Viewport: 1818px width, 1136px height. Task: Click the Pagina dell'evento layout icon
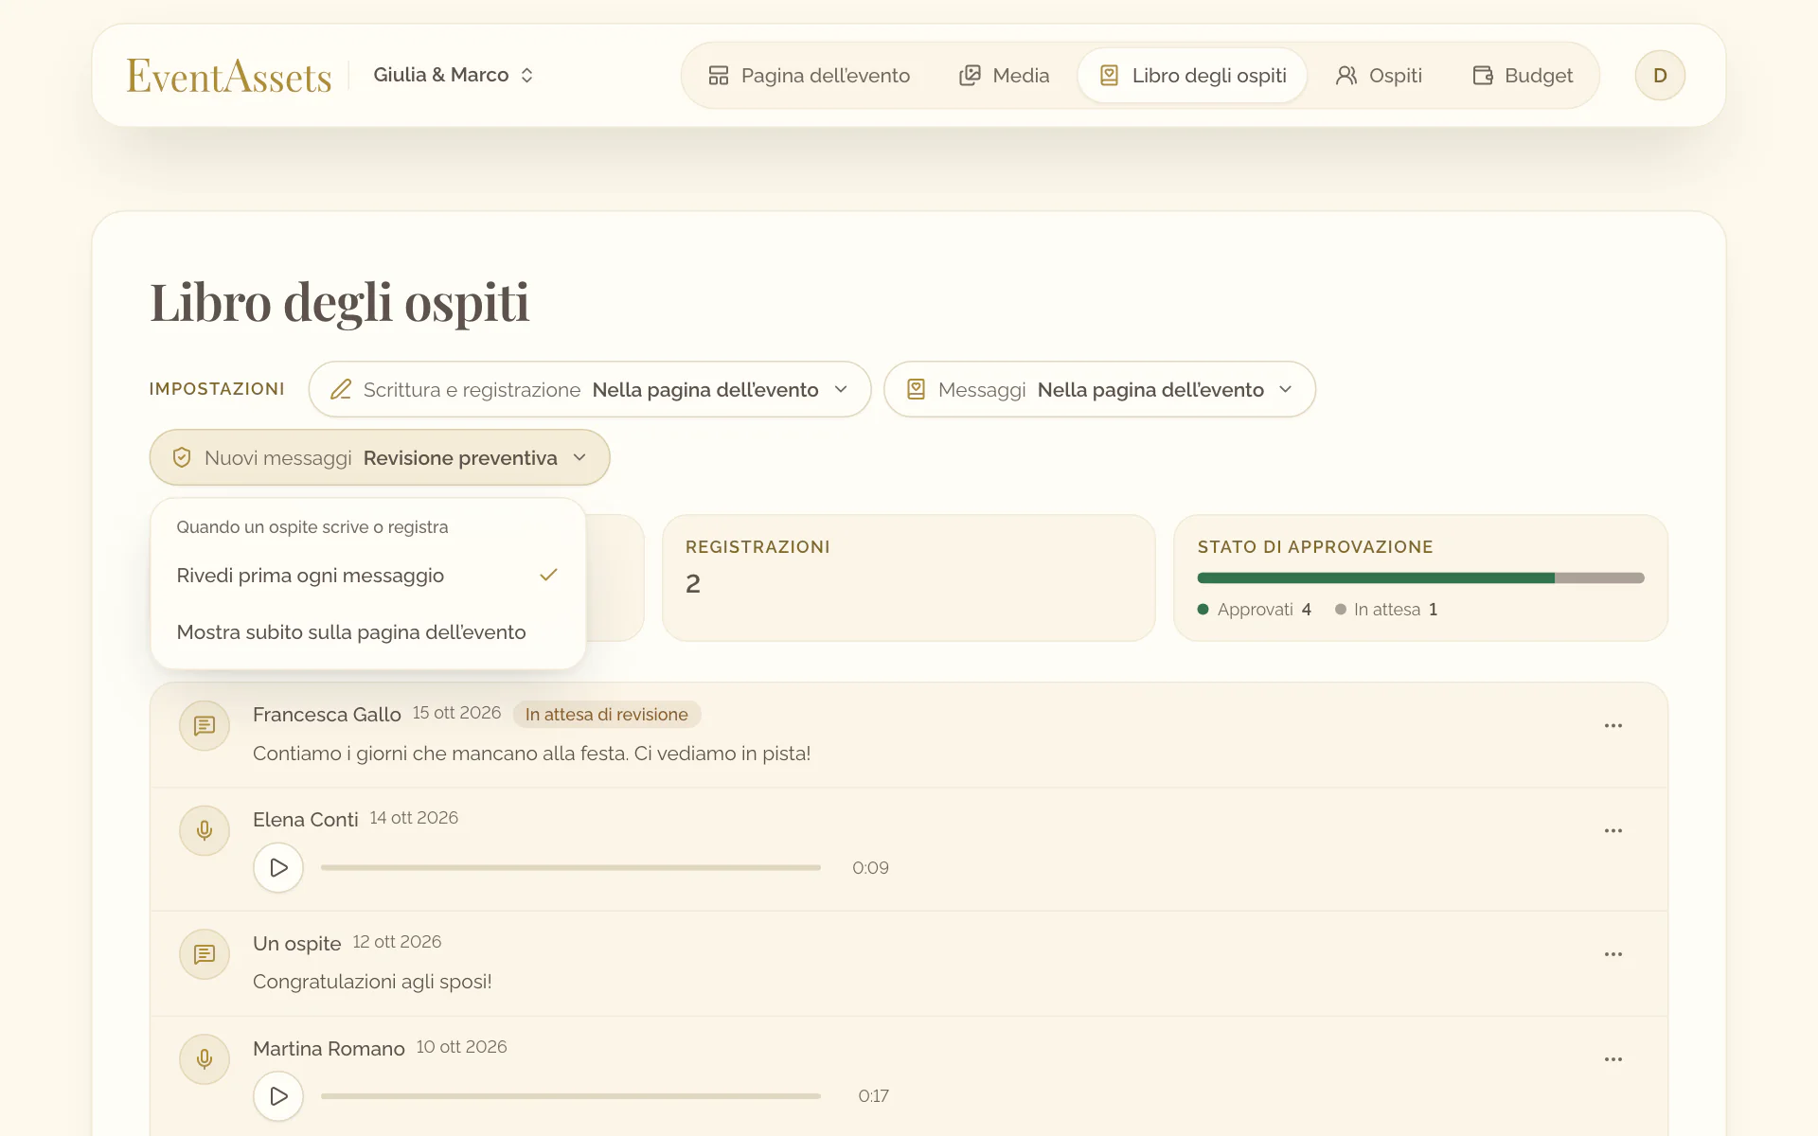pyautogui.click(x=719, y=75)
